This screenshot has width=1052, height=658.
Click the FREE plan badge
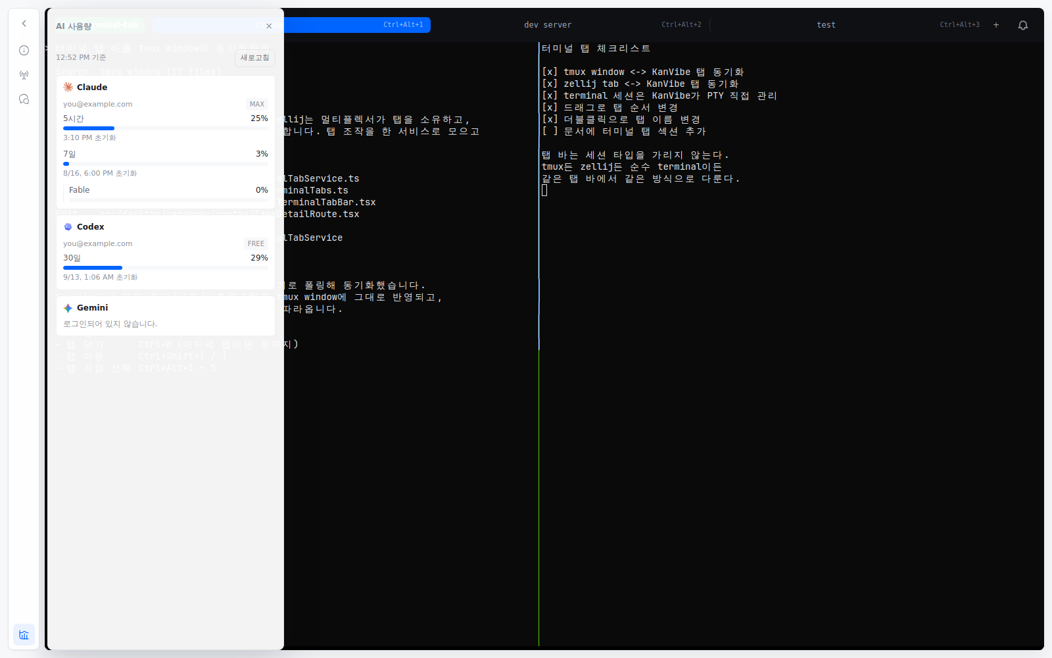point(256,243)
